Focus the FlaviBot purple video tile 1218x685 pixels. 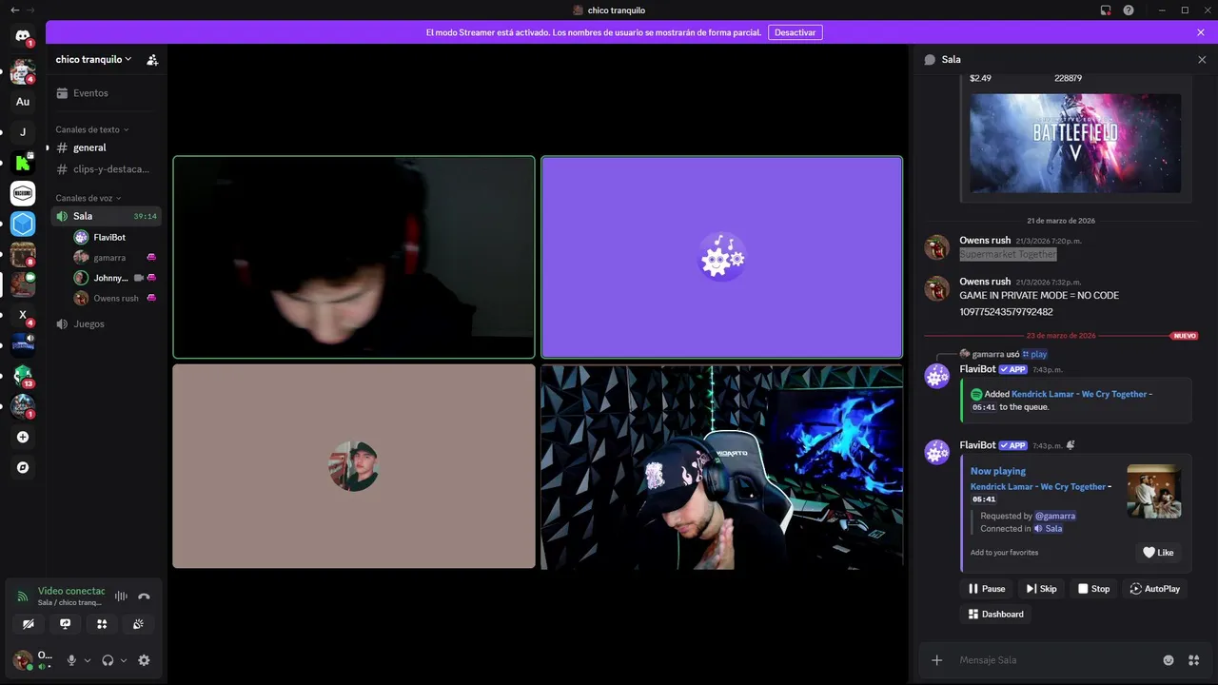[721, 257]
